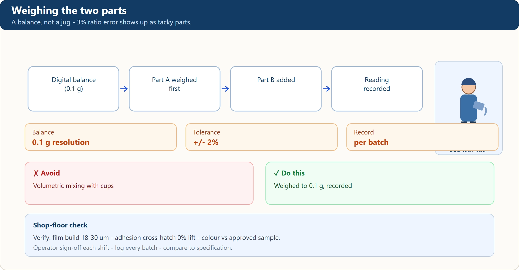The image size is (519, 270).
Task: Click the arrow after Digital balance box
Action: [x=124, y=89]
